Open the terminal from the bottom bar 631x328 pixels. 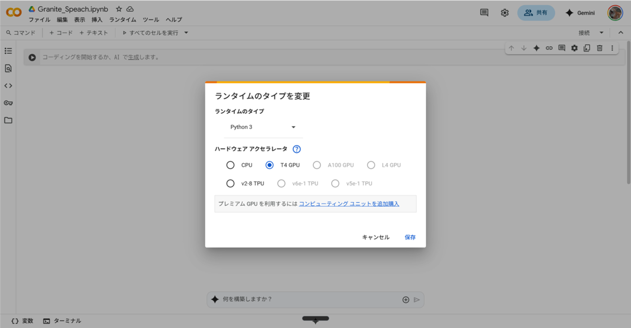coord(62,320)
